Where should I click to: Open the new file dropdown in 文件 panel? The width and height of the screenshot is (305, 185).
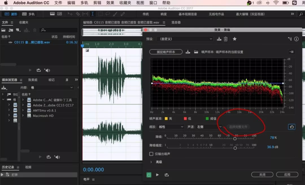[18, 30]
